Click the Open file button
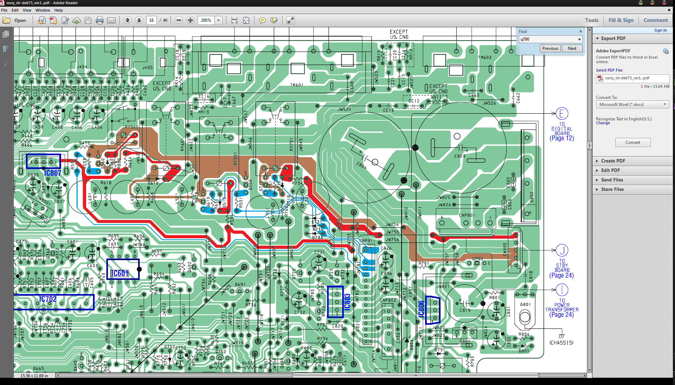 pos(14,20)
